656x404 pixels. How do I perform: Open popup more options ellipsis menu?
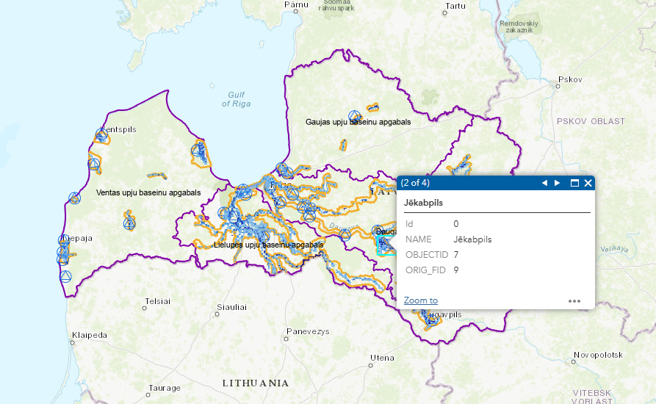574,300
